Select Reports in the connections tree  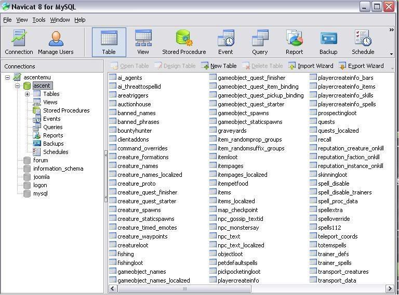[53, 135]
